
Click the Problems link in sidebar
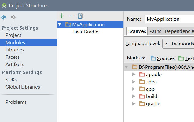[16, 102]
